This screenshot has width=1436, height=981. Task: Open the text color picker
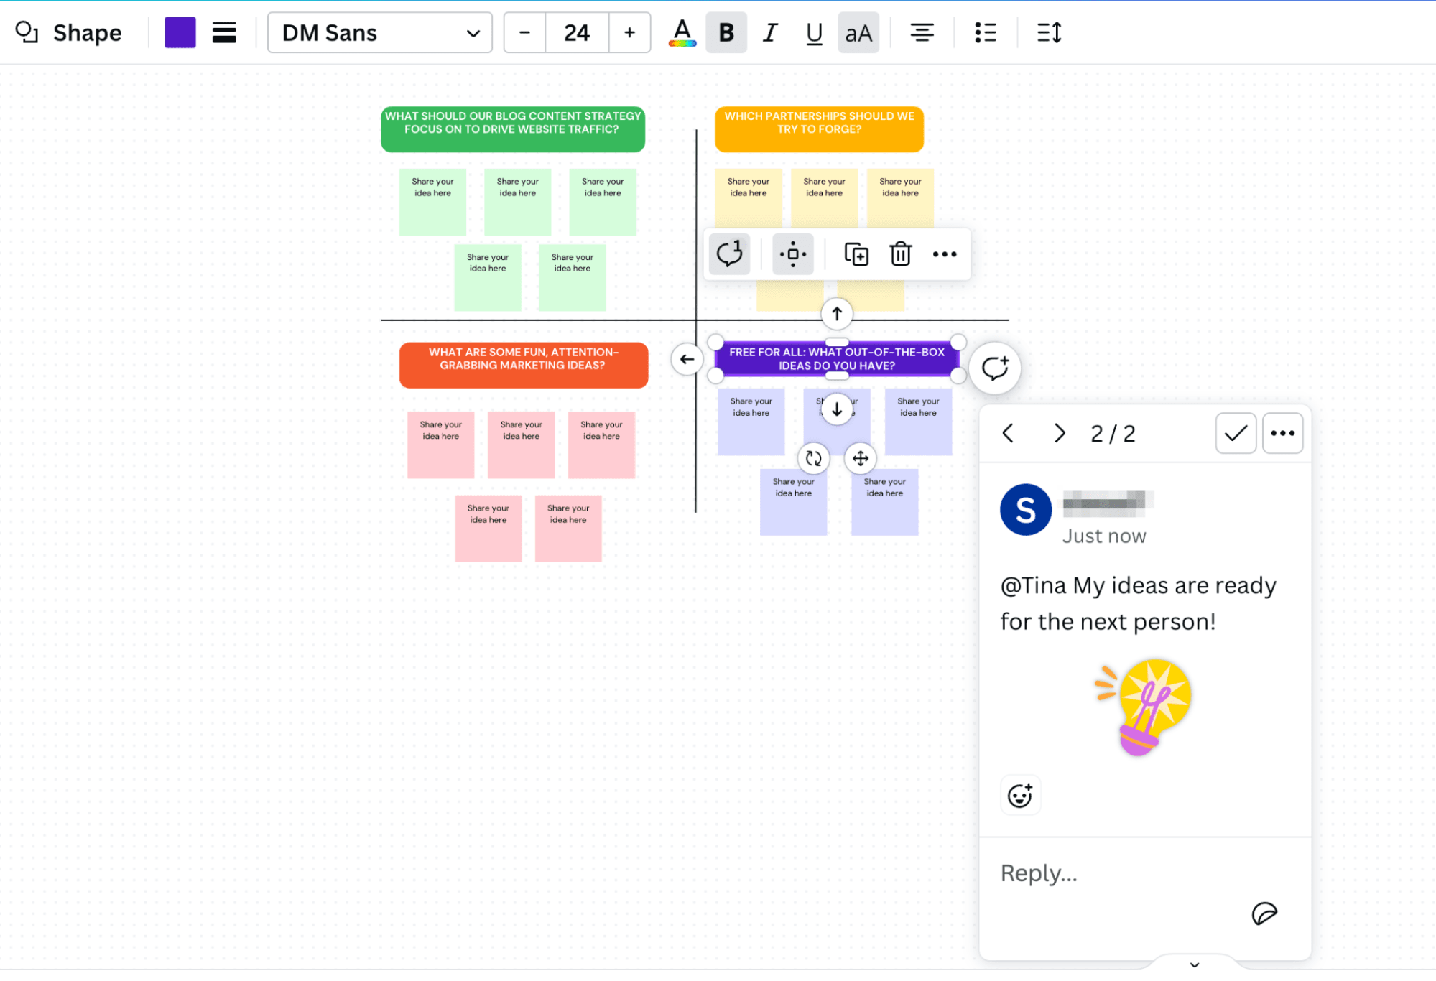click(681, 32)
